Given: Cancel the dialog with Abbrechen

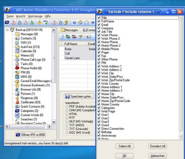Looking at the screenshot, I should 158,156.
